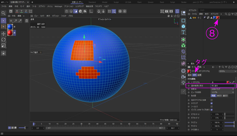Open the ビューでの投影 シンプル dropdown
237x136 pixels.
pyautogui.click(x=223, y=92)
